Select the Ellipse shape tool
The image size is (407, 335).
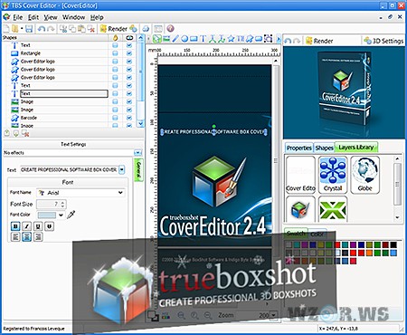coord(185,39)
